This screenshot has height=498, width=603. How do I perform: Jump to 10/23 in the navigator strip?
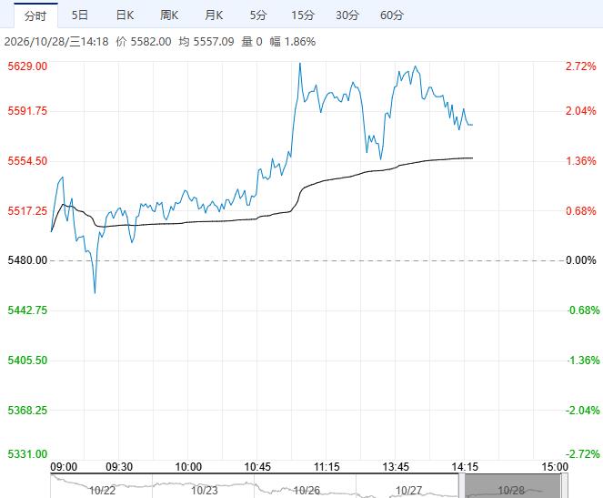[x=205, y=491]
